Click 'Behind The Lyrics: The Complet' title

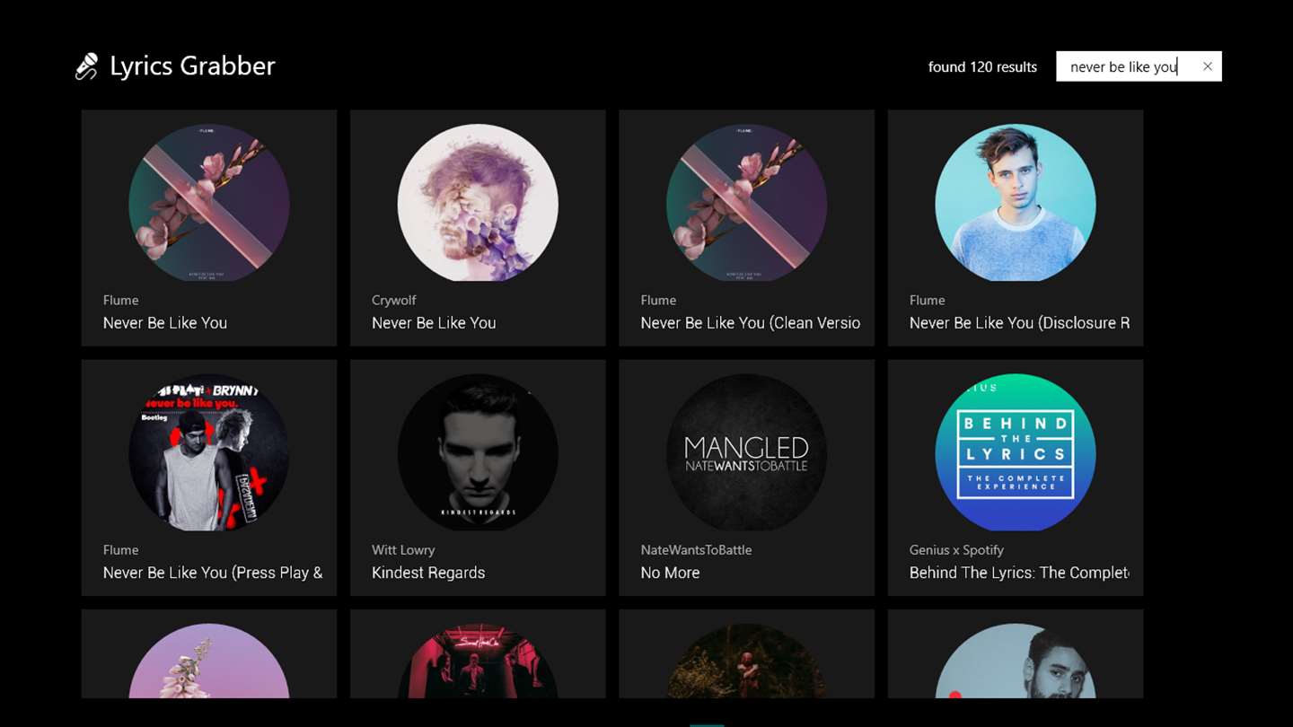(x=1019, y=573)
